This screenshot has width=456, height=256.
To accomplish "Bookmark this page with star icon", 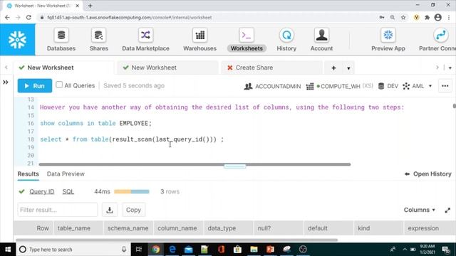I will click(403, 17).
